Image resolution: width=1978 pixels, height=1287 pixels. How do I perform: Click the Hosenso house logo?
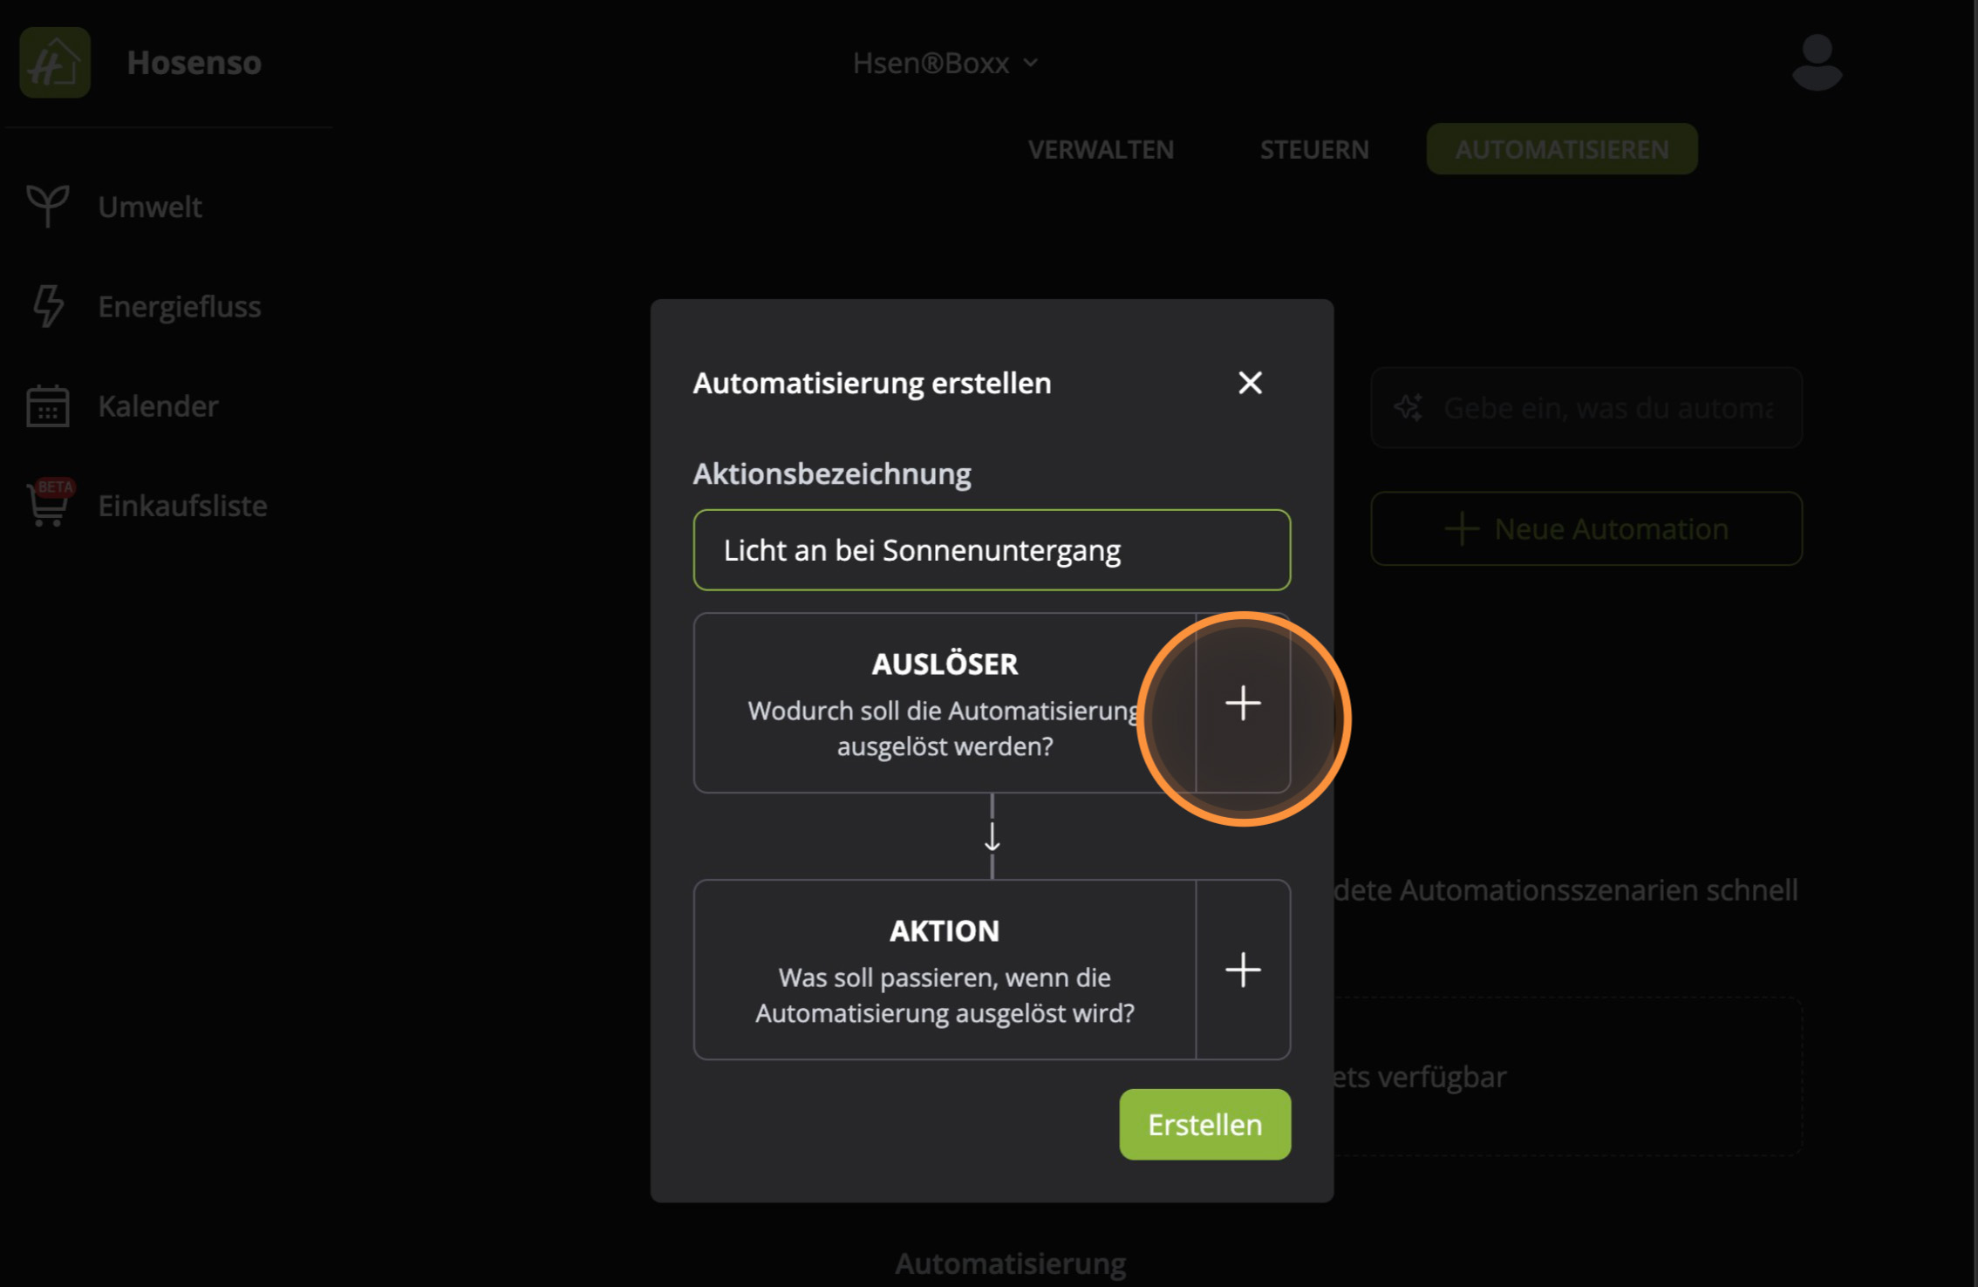pyautogui.click(x=54, y=62)
